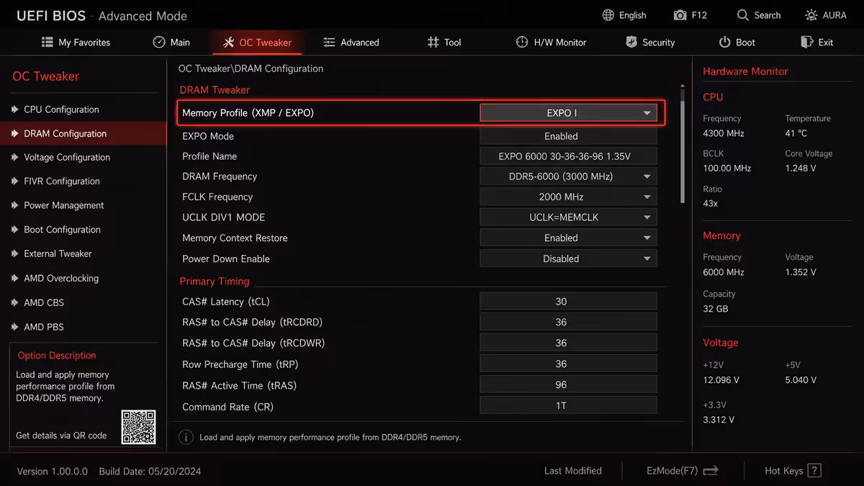Switch to EzMode(F7)

pos(683,471)
